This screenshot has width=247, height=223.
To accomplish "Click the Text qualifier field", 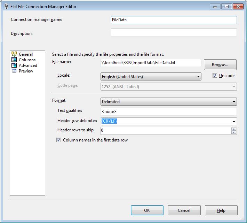I will pos(169,111).
